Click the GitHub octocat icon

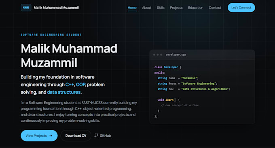(x=96, y=135)
